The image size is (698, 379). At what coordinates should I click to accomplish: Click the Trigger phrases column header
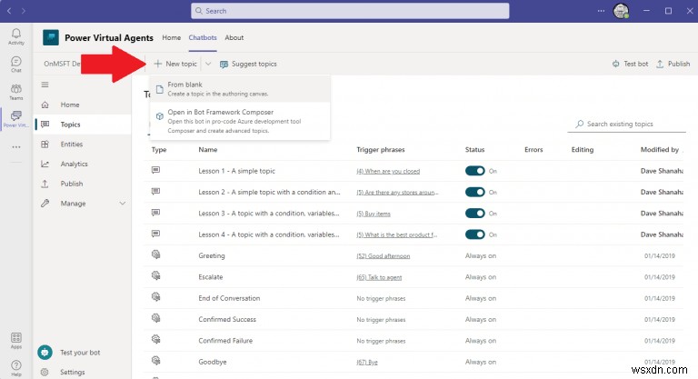click(x=381, y=150)
